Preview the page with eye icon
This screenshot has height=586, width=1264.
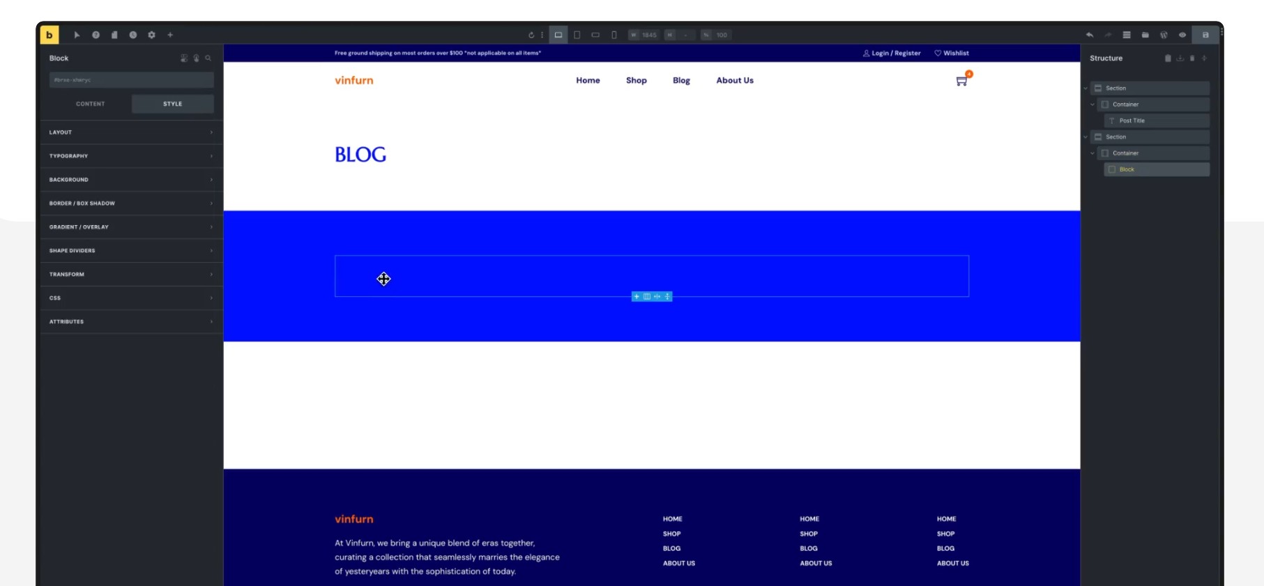pyautogui.click(x=1182, y=35)
